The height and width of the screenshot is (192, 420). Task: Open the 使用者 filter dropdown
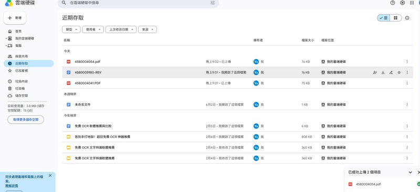(x=93, y=29)
